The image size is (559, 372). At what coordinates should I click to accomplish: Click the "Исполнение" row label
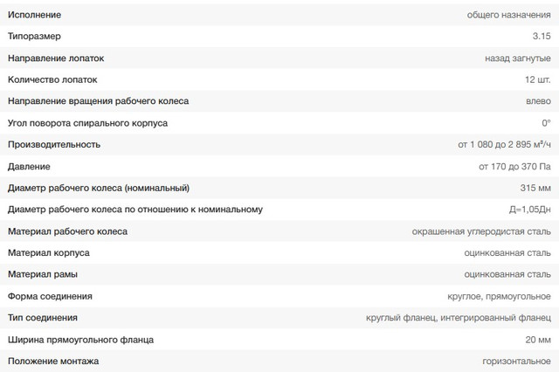click(35, 15)
